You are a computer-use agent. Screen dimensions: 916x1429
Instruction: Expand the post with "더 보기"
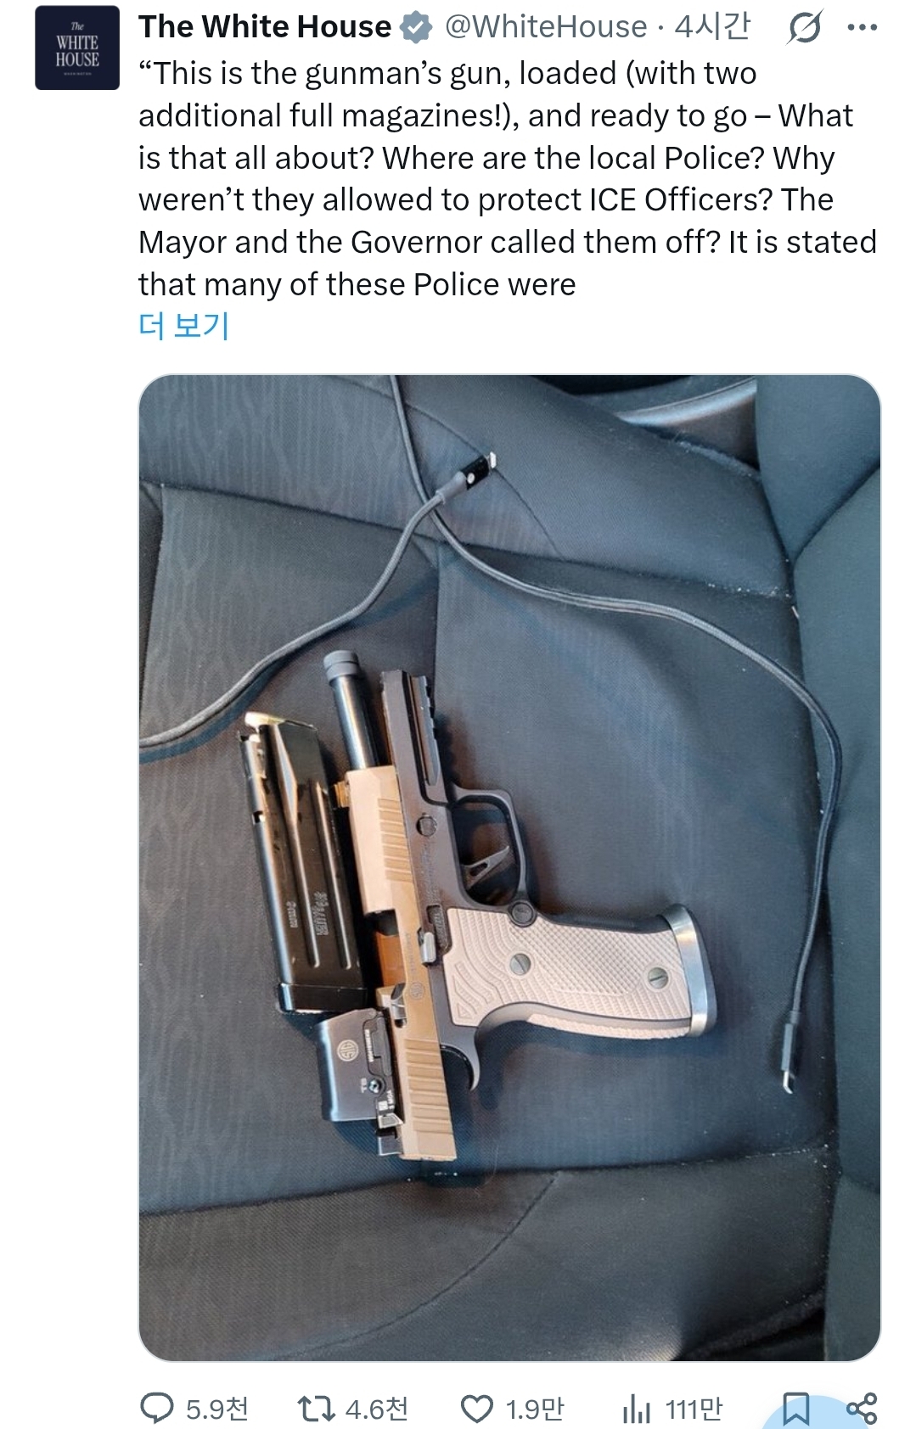pyautogui.click(x=184, y=325)
